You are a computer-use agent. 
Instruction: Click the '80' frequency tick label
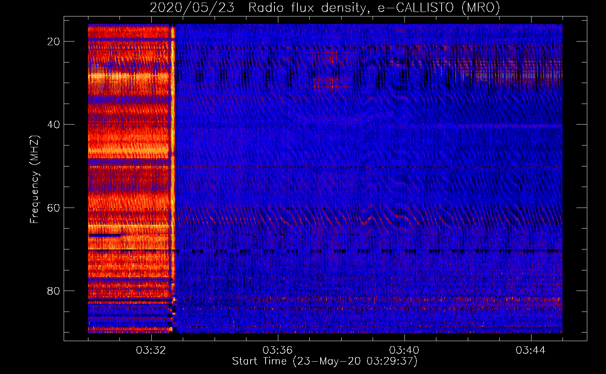[54, 291]
